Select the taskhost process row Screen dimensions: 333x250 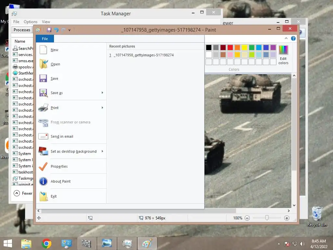point(23,172)
